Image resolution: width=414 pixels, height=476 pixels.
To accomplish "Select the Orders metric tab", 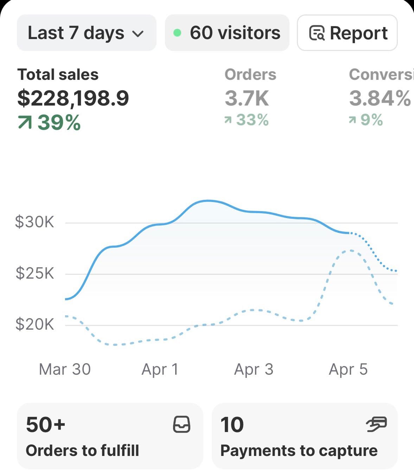I will pyautogui.click(x=250, y=97).
